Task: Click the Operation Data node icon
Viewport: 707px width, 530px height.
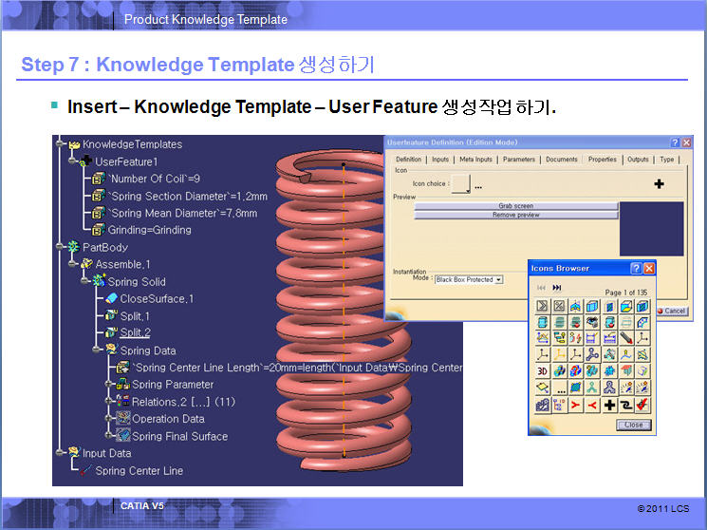Action: 123,419
